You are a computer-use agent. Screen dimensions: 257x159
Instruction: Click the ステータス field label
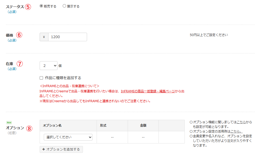(15, 7)
